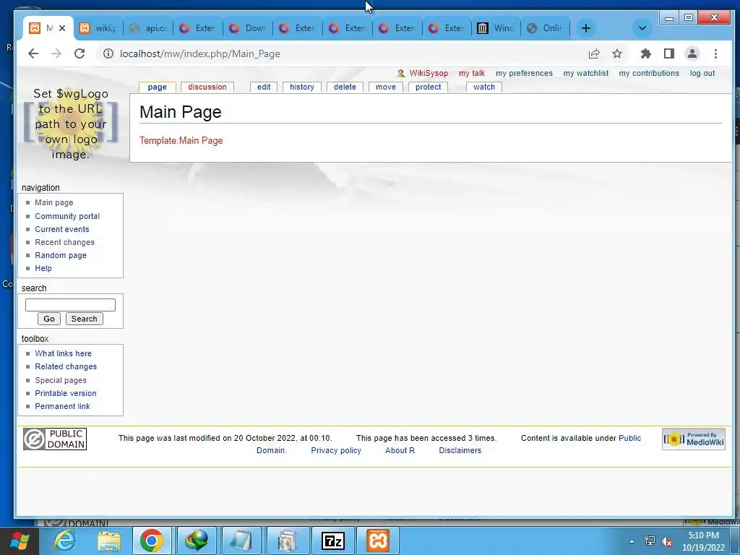The height and width of the screenshot is (555, 740).
Task: Open the red Template:Main Page link
Action: point(181,141)
